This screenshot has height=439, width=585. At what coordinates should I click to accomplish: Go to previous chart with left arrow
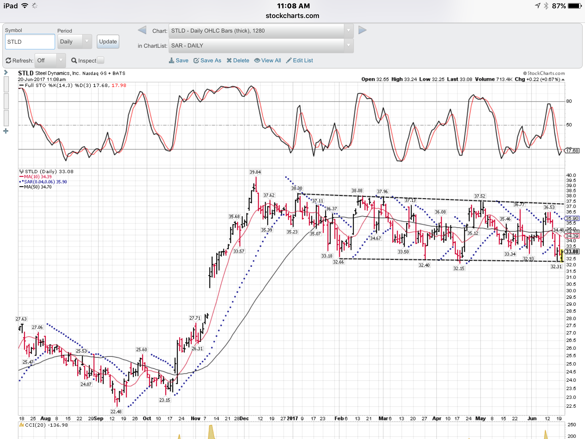pos(142,30)
